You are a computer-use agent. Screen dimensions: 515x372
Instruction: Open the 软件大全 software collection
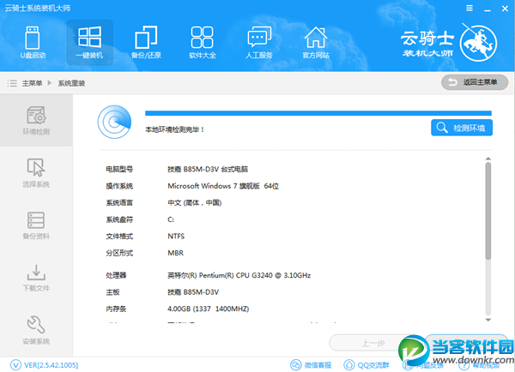pos(203,43)
